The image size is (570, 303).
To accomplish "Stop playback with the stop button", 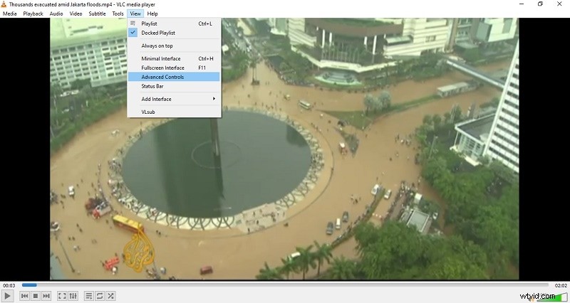I will (35, 296).
